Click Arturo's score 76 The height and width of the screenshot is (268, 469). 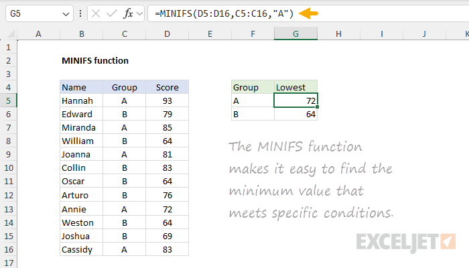pyautogui.click(x=167, y=195)
